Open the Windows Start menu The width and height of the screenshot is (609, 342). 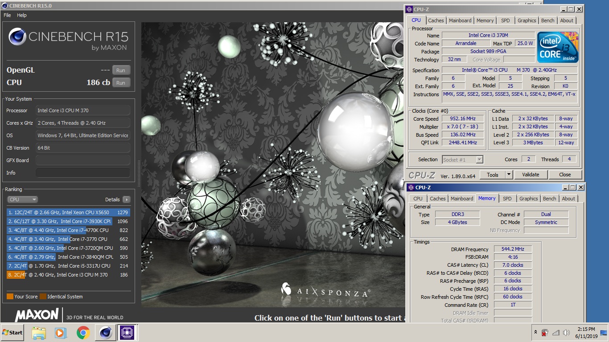tap(12, 333)
